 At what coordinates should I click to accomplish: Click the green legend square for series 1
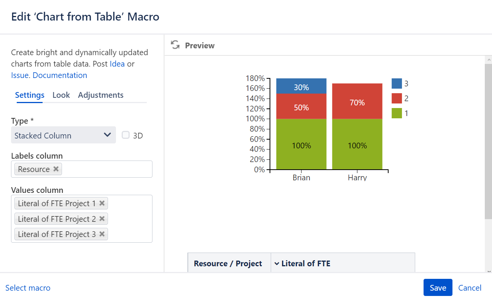click(x=397, y=113)
